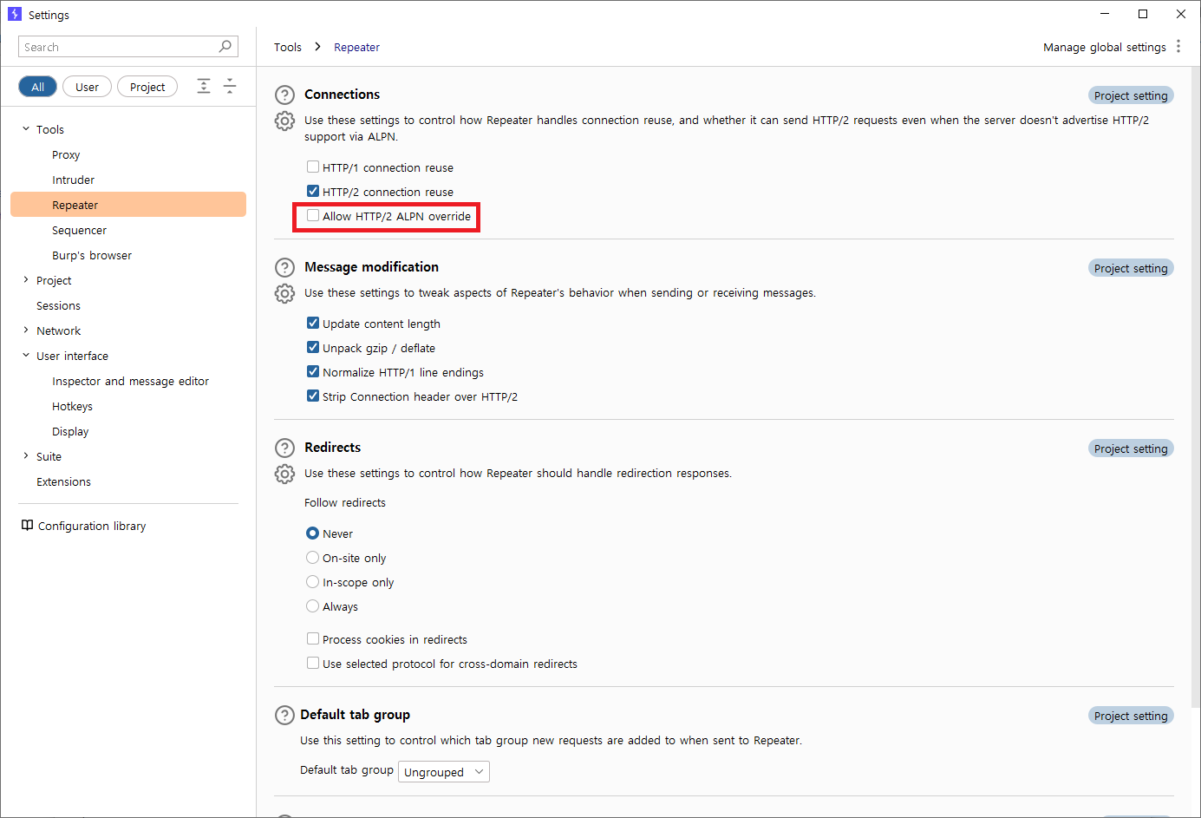
Task: Open help for the Redirects section
Action: point(284,448)
